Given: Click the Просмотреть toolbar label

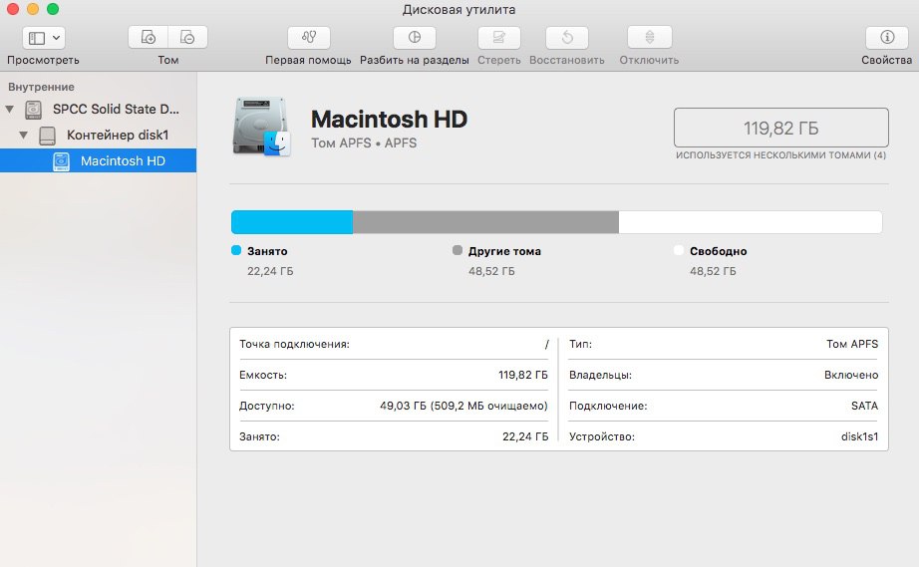Looking at the screenshot, I should pyautogui.click(x=43, y=60).
